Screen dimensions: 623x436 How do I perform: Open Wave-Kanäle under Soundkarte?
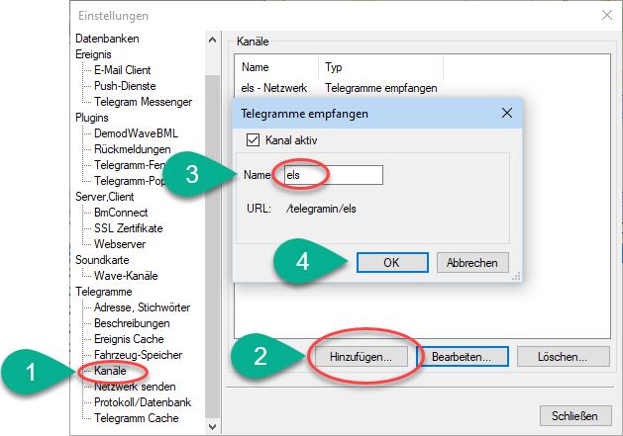pyautogui.click(x=125, y=276)
